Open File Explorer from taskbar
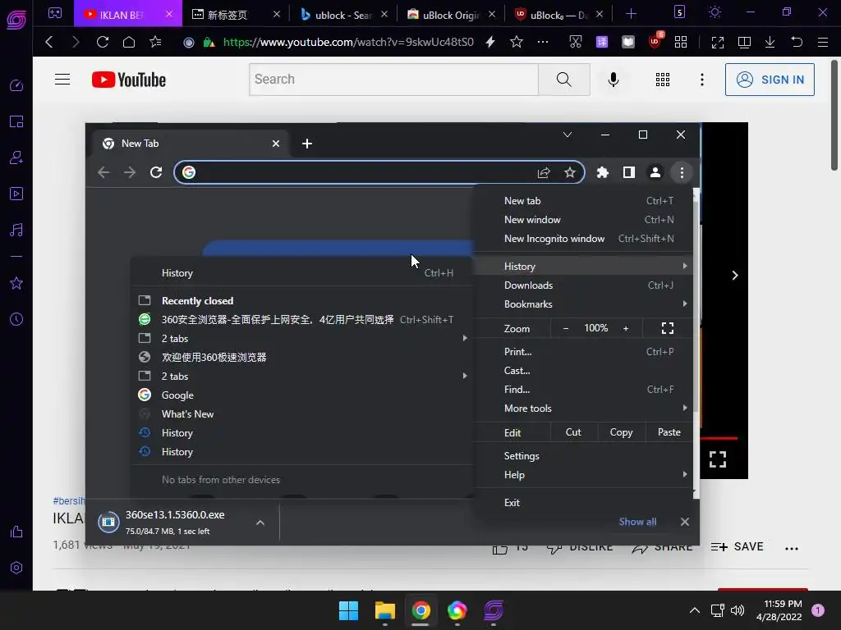 [384, 610]
